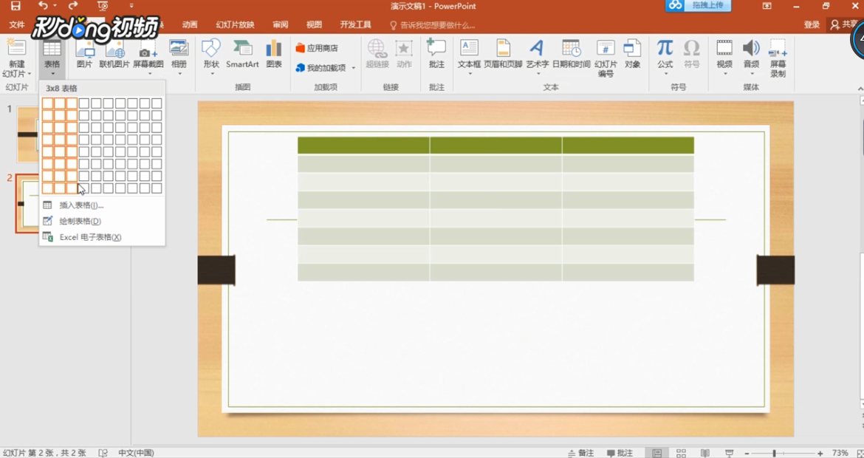Start Slide Show from status bar

[729, 453]
